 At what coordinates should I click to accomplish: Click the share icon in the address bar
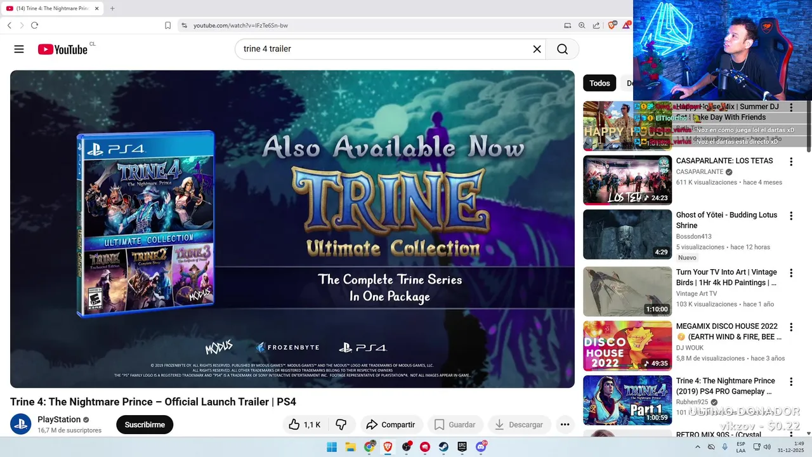tap(596, 25)
